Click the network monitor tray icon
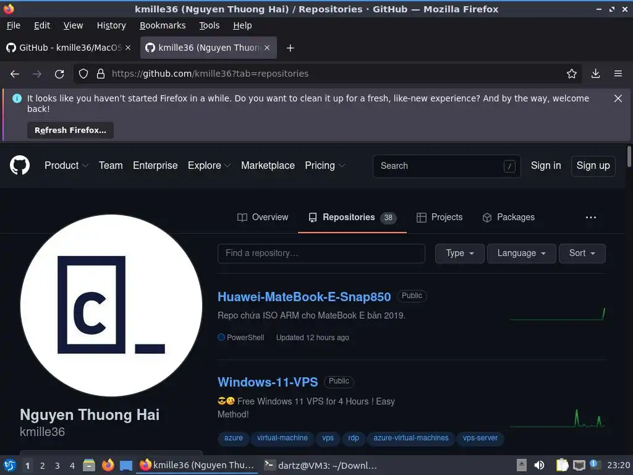633x475 pixels. pos(579,465)
